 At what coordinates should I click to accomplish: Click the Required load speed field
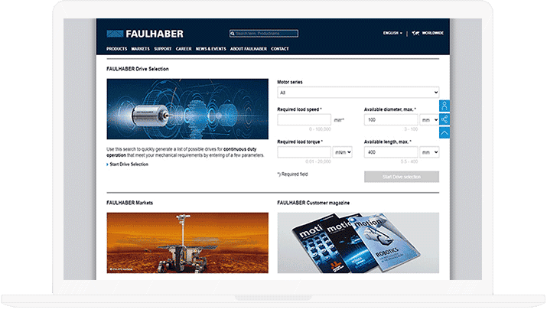click(x=304, y=120)
